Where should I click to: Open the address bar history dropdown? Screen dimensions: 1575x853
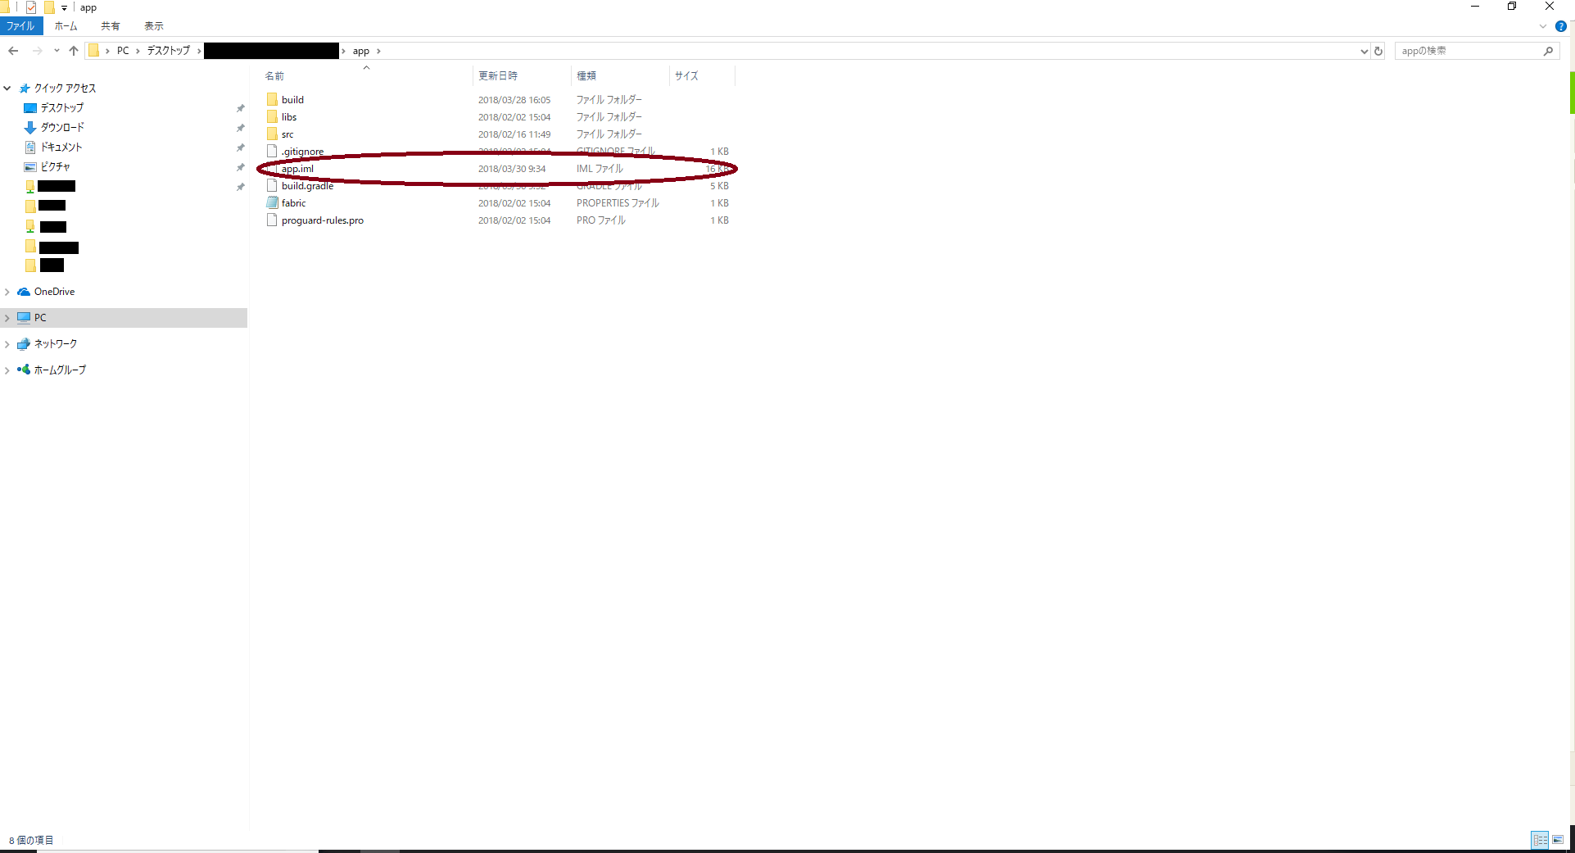(x=1364, y=51)
